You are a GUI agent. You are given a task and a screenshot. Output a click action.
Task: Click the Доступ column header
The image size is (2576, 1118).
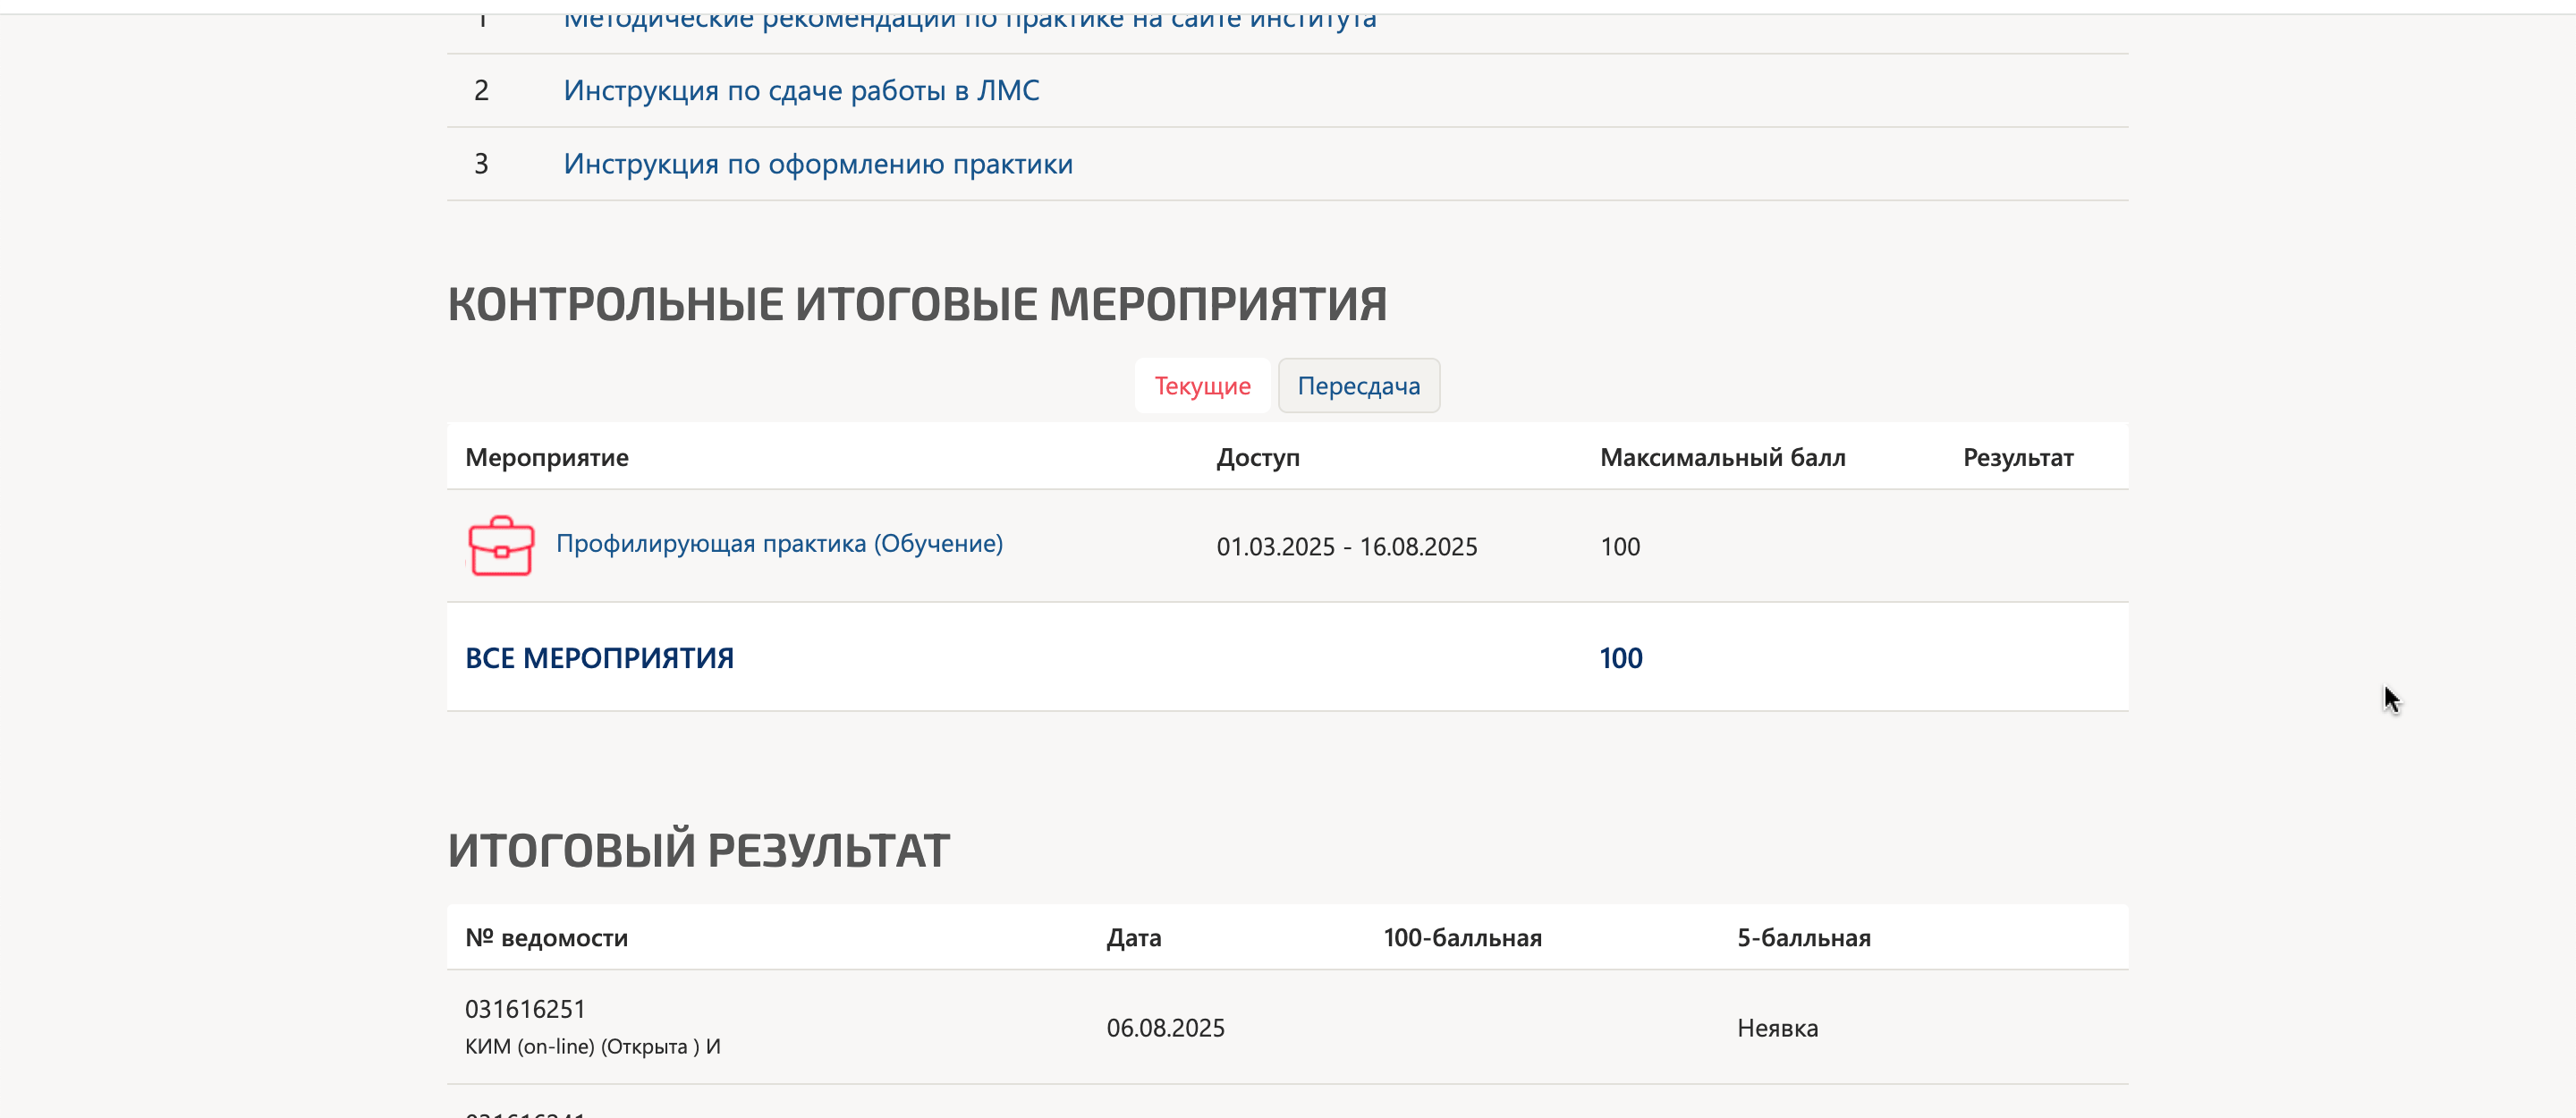click(x=1257, y=458)
